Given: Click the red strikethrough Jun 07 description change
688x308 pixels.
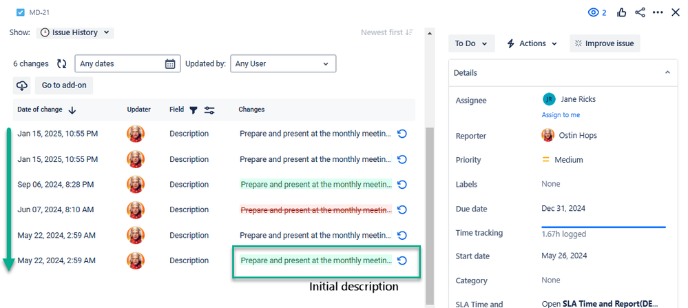Looking at the screenshot, I should pyautogui.click(x=316, y=210).
